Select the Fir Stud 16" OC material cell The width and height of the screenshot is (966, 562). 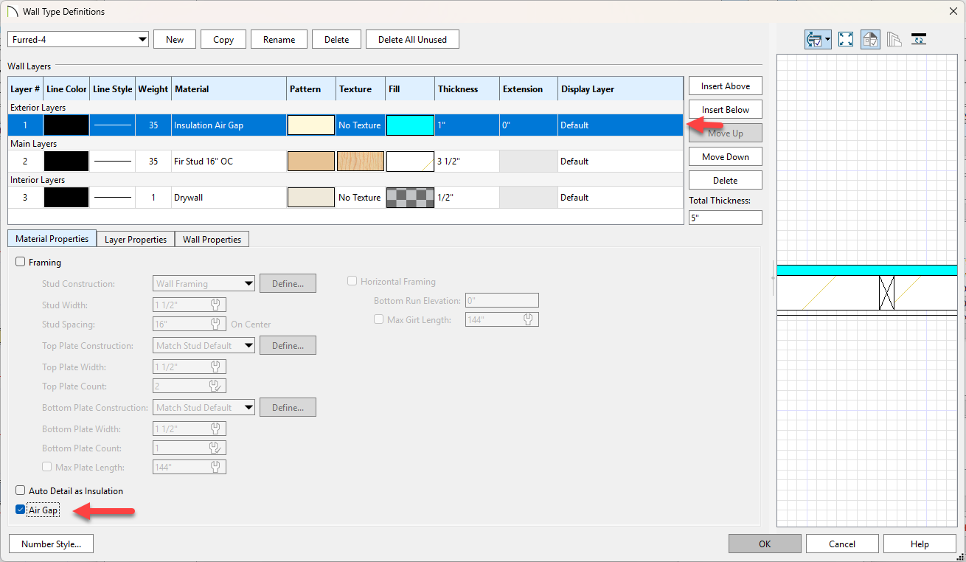pyautogui.click(x=229, y=161)
